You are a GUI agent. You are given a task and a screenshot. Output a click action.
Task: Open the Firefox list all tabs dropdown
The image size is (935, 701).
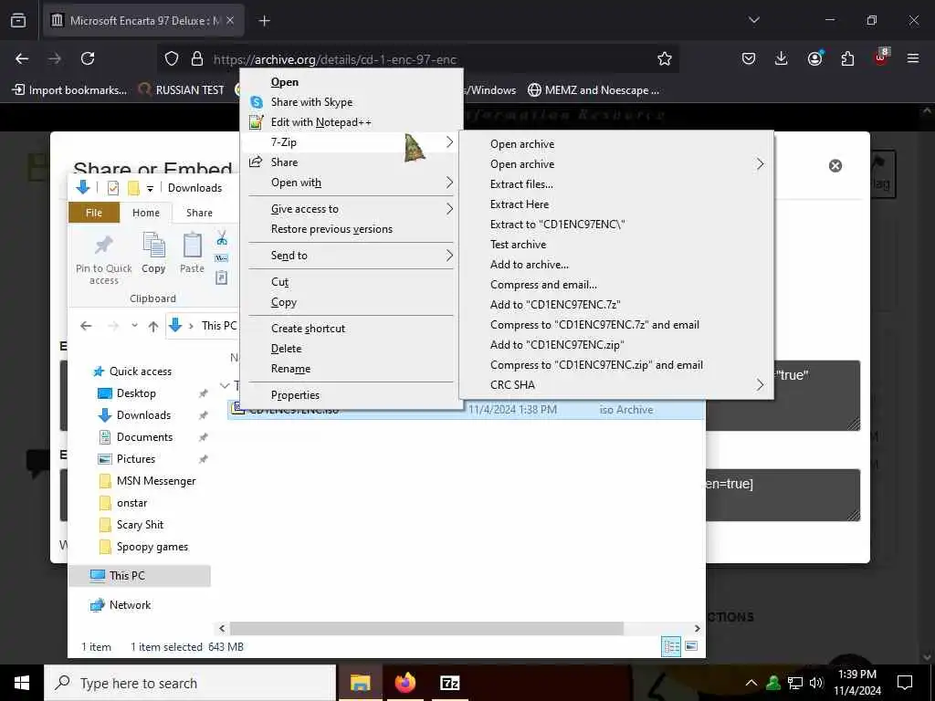(753, 20)
